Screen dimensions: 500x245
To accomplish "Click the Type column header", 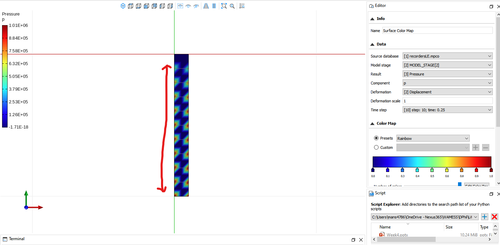I will tap(485, 227).
